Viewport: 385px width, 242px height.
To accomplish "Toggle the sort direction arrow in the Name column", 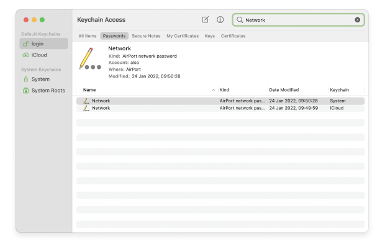I will (214, 90).
